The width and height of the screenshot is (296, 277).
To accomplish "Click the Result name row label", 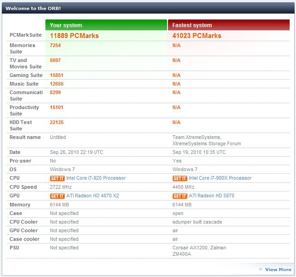I will (x=25, y=137).
